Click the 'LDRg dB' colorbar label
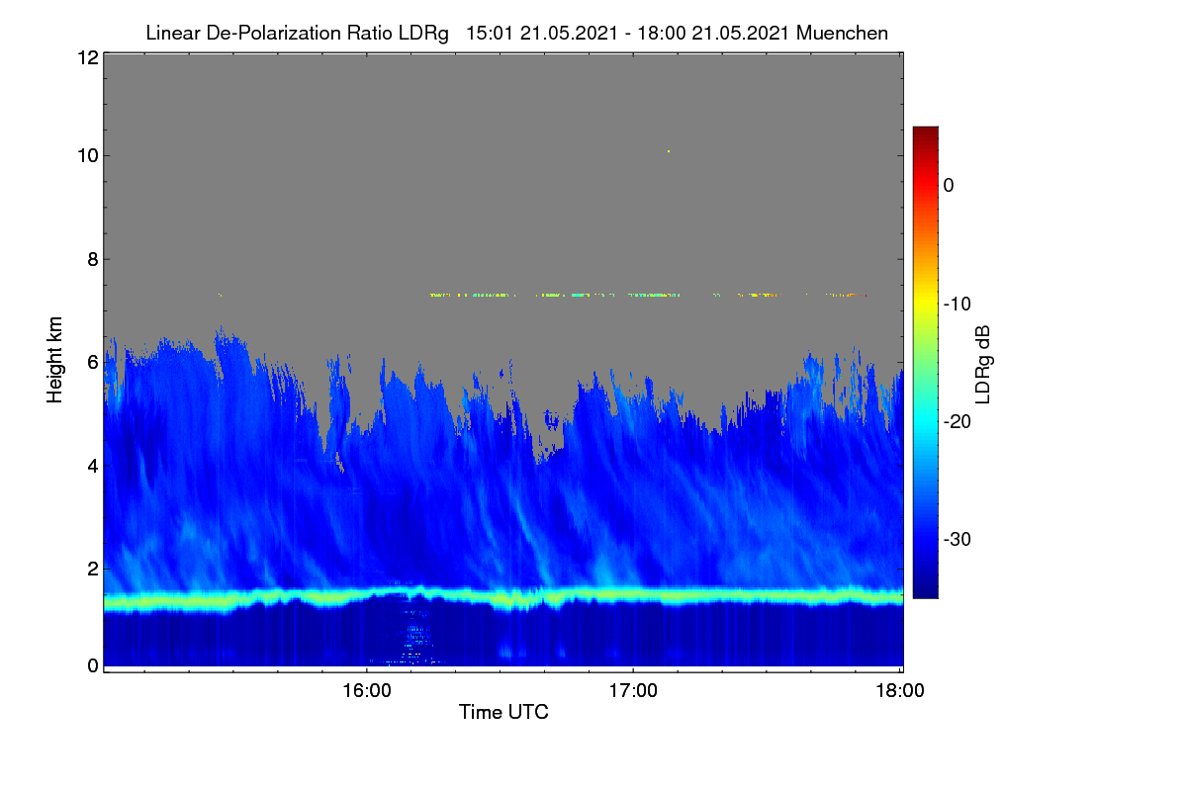 (x=984, y=365)
